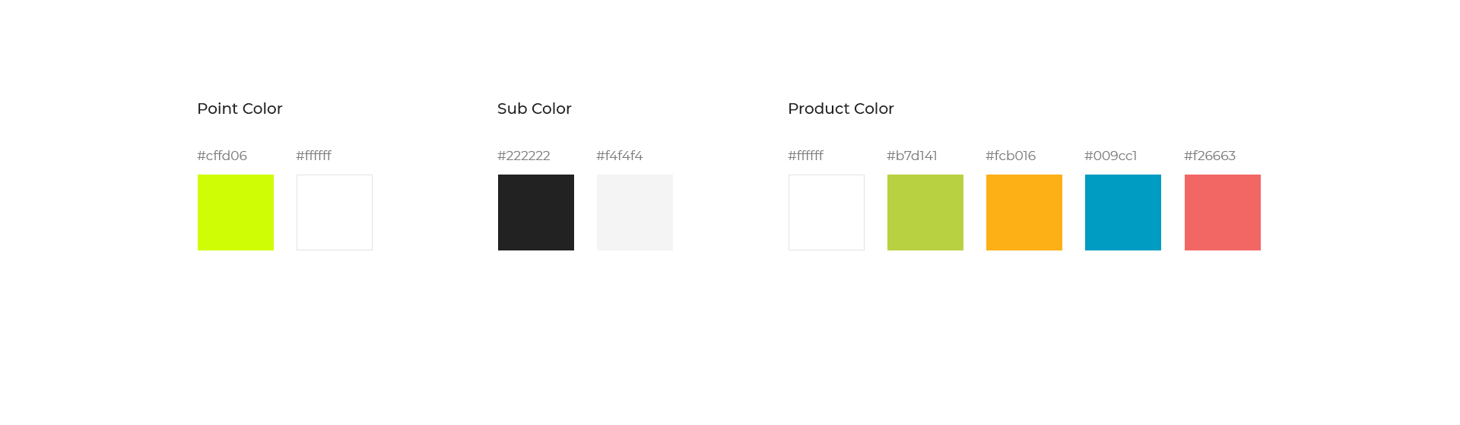
Task: Click the #222222 hex label
Action: 524,156
